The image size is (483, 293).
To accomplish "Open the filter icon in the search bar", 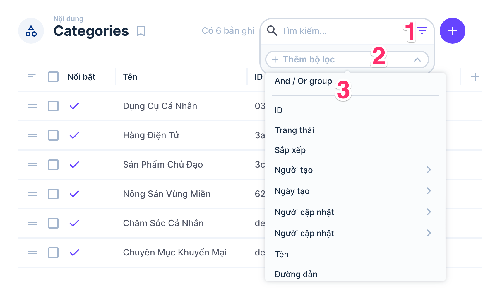I will (x=422, y=31).
